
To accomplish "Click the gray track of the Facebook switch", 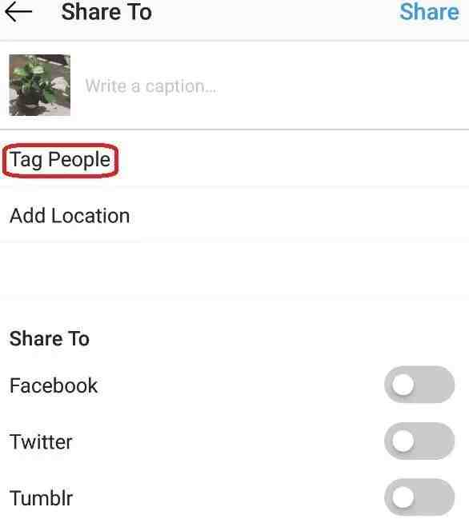I will (x=434, y=385).
